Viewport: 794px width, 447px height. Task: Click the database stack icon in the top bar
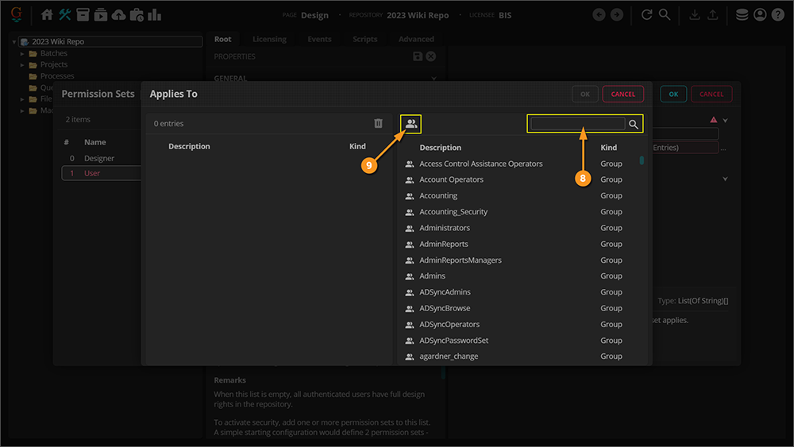pos(742,15)
